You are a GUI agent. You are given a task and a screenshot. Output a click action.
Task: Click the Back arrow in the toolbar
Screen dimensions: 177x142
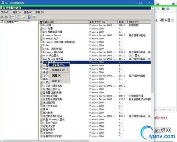click(x=2, y=17)
